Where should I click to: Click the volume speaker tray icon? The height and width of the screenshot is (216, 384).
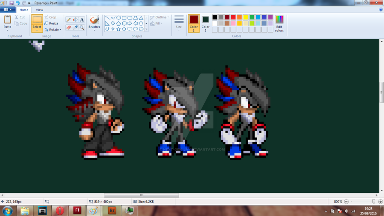pyautogui.click(x=346, y=211)
